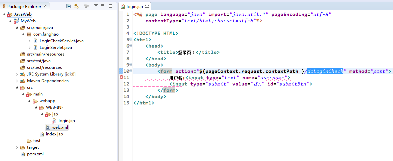Minimize the Package Explorer panel

click(x=103, y=6)
